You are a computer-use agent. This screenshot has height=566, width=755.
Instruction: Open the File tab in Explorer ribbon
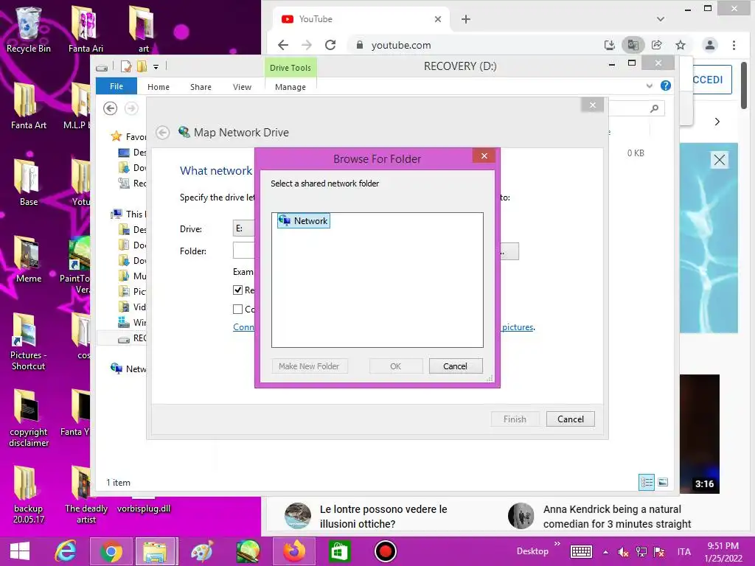(x=116, y=87)
